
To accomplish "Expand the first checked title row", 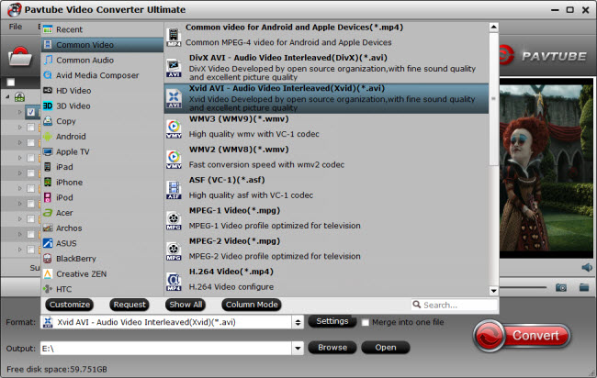I will pyautogui.click(x=20, y=112).
